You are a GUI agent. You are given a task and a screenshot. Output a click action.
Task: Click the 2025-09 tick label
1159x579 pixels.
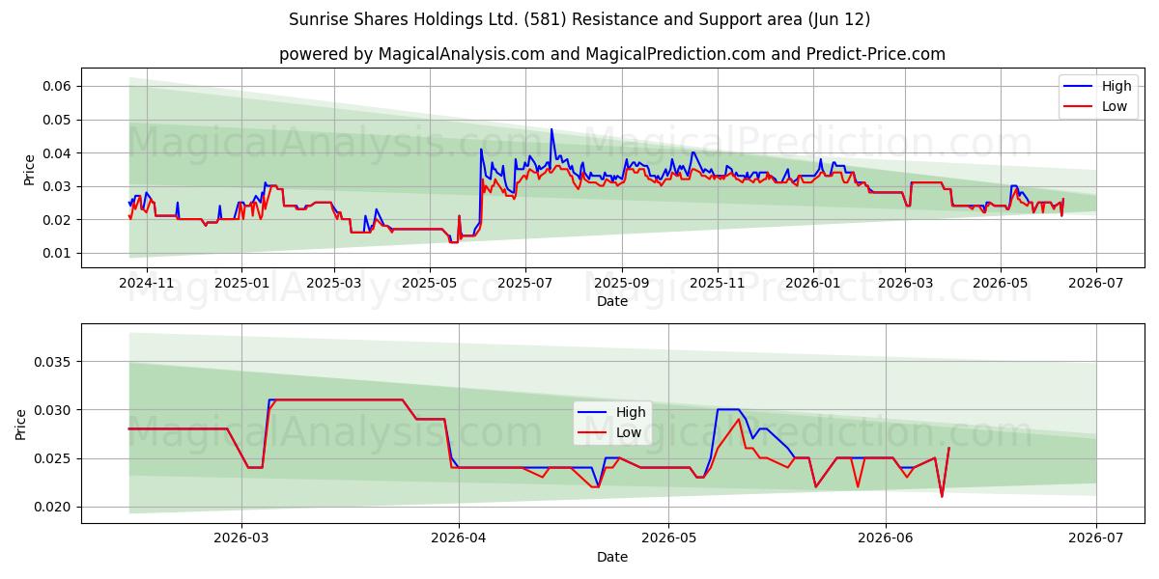pos(621,284)
